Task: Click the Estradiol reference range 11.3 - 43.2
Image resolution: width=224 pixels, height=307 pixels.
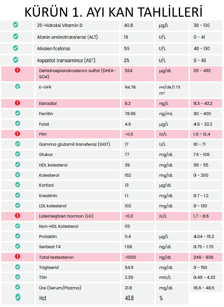Action: (x=203, y=103)
